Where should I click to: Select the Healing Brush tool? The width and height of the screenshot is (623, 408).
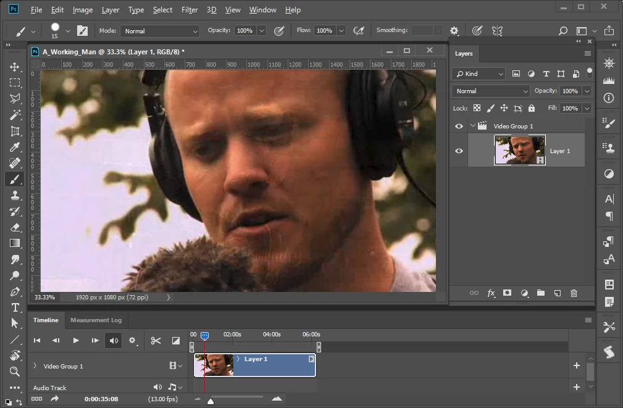[x=15, y=163]
